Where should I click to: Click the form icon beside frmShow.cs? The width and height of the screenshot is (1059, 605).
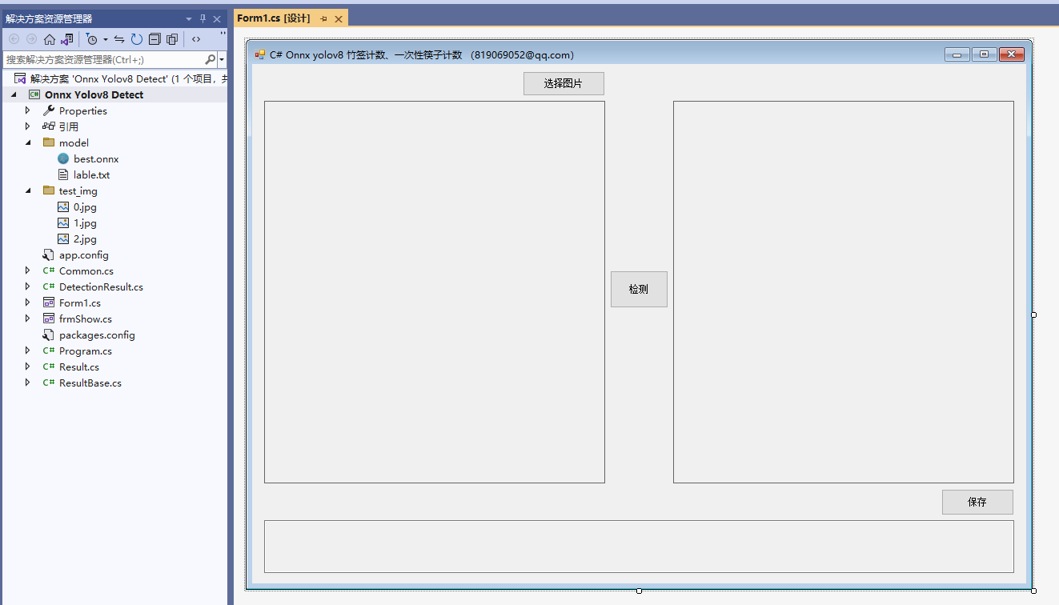(49, 319)
